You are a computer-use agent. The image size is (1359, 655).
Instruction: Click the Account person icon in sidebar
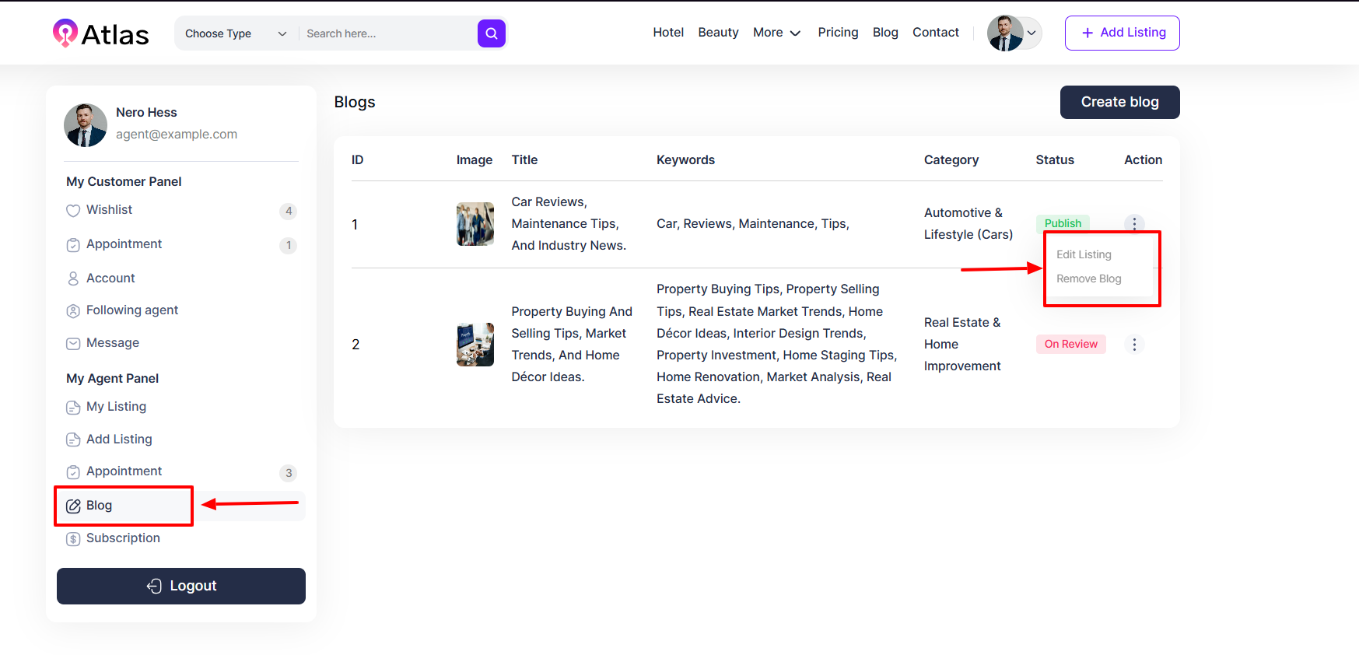point(73,278)
